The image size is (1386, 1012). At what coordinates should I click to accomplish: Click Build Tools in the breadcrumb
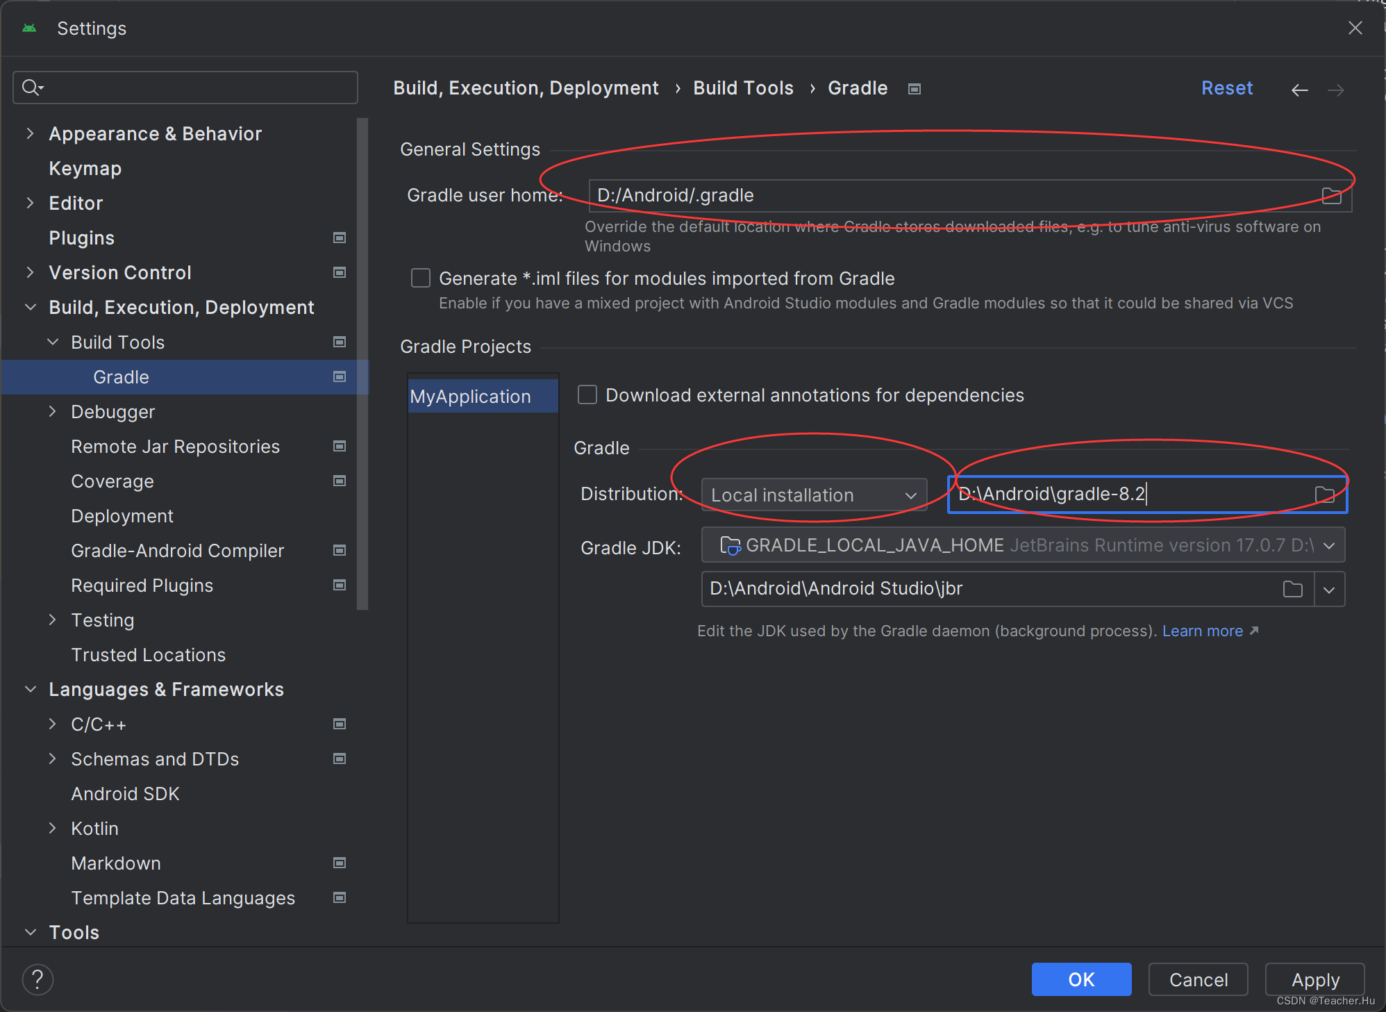click(x=743, y=88)
